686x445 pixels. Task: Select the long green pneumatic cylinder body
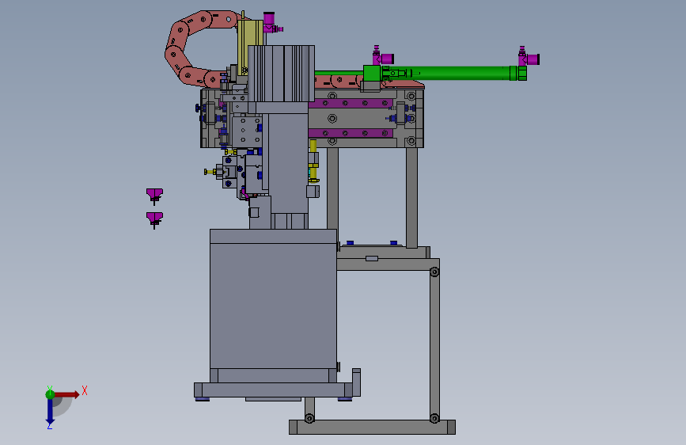coord(451,73)
